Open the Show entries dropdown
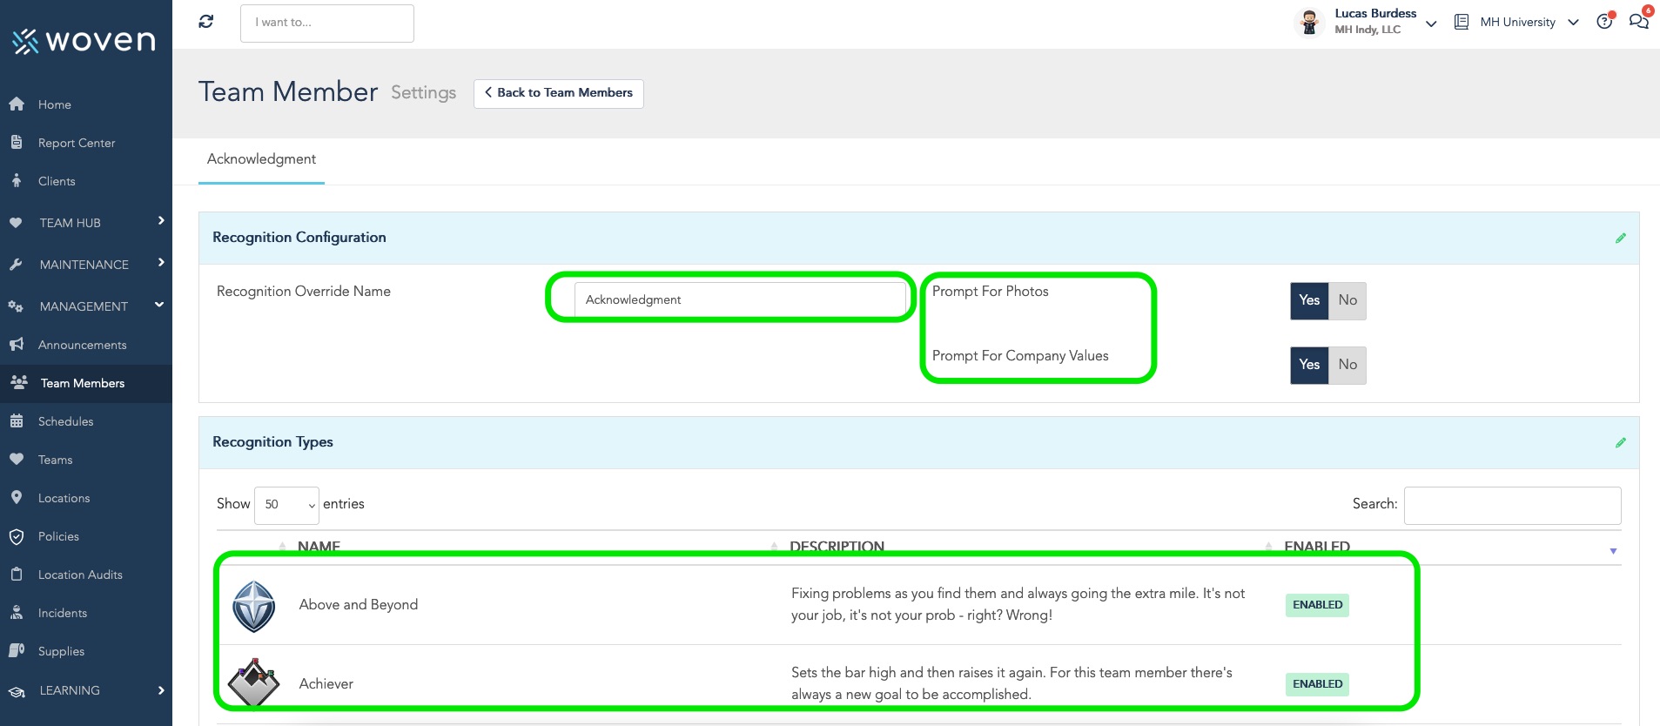This screenshot has width=1660, height=726. click(286, 505)
